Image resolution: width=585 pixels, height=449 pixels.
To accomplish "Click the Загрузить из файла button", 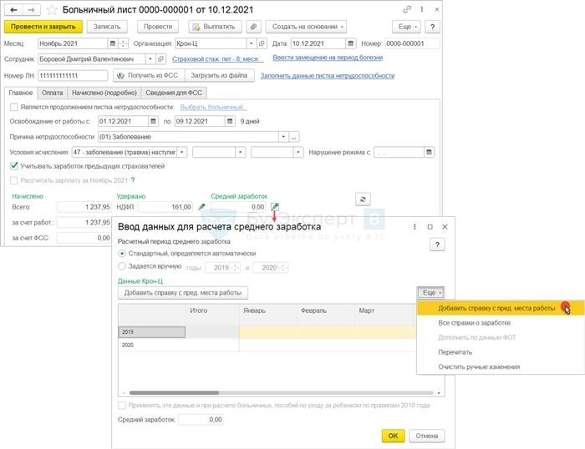I will (219, 76).
